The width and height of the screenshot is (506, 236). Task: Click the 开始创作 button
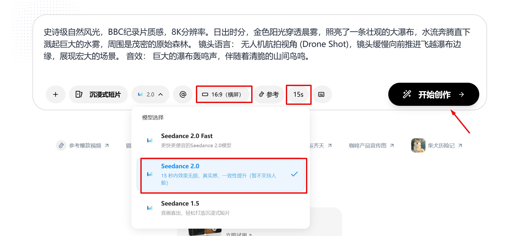pos(433,94)
